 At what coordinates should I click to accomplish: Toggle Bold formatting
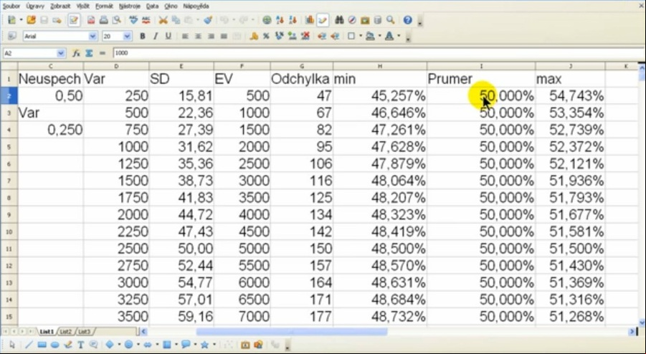pyautogui.click(x=143, y=37)
